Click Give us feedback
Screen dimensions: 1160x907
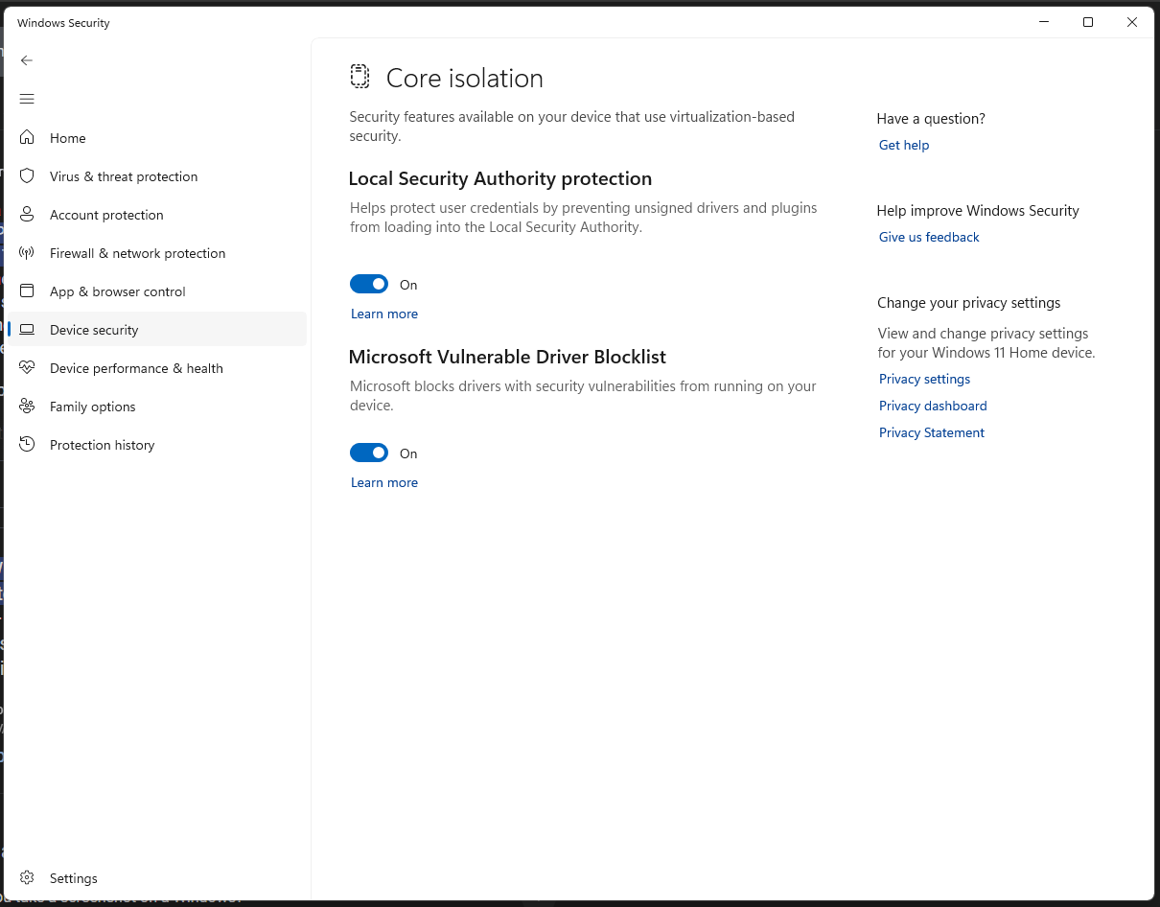928,237
